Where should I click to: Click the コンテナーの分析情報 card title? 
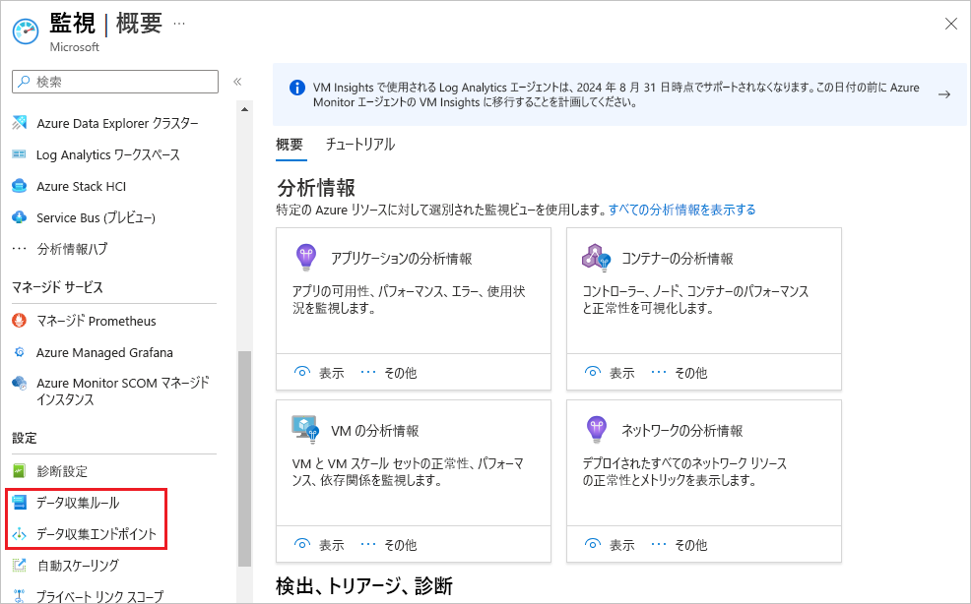(x=678, y=259)
